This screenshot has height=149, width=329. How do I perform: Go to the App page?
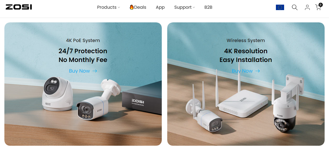point(160,7)
